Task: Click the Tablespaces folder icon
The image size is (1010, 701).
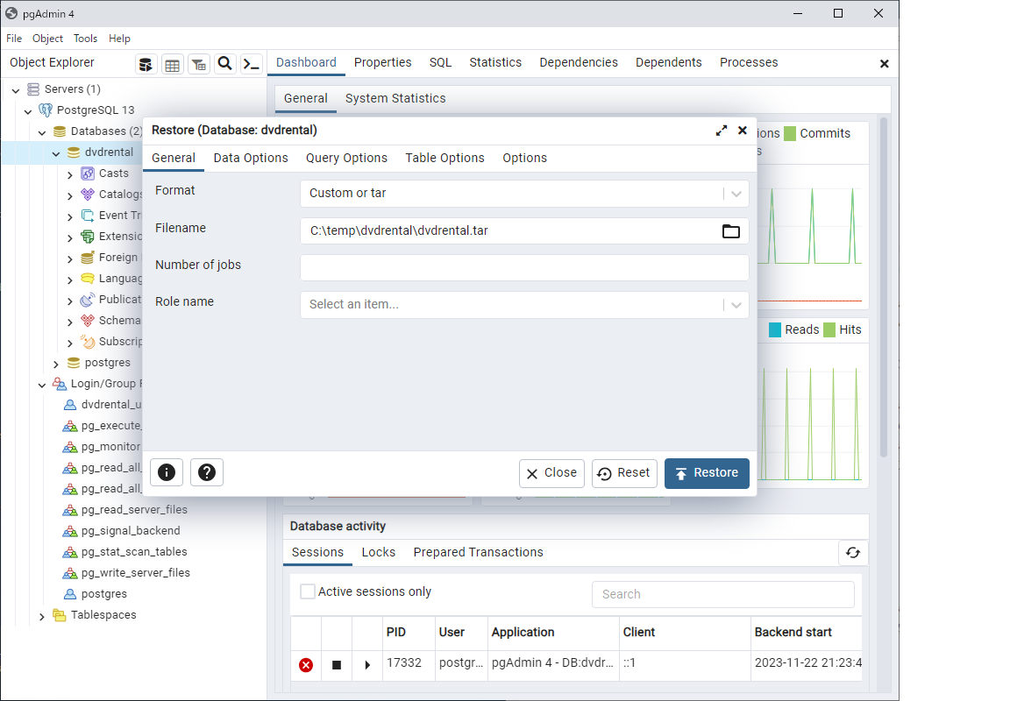Action: coord(60,615)
